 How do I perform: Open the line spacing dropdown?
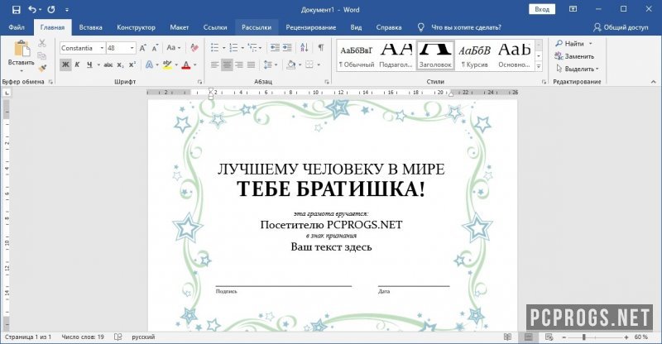271,64
